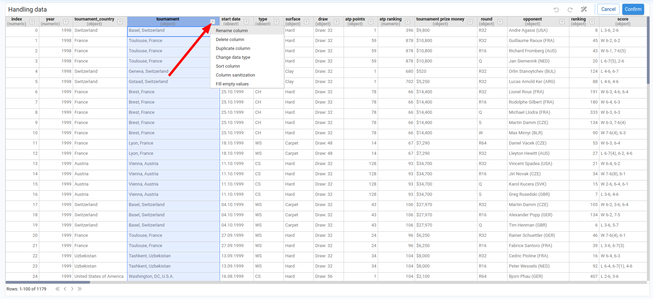Choose Delete column in context menu

pos(230,40)
